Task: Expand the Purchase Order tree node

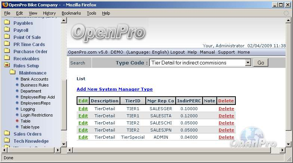Action: pos(30,51)
